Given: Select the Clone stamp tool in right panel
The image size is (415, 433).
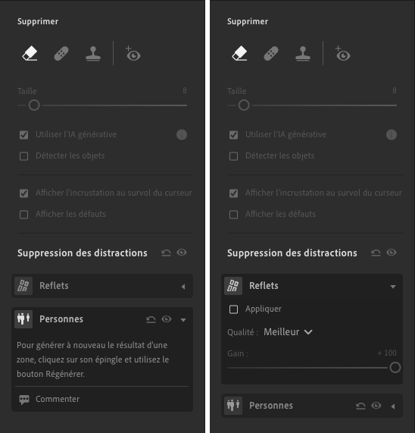Looking at the screenshot, I should tap(303, 53).
